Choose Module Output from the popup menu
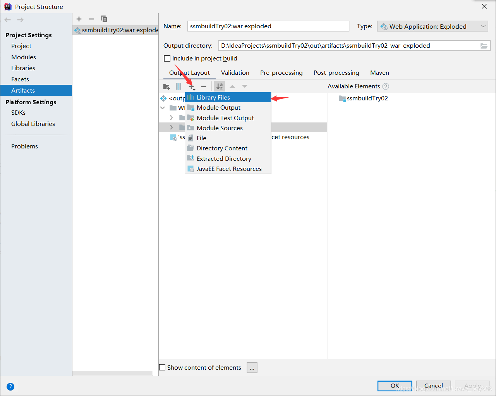 click(x=228, y=108)
